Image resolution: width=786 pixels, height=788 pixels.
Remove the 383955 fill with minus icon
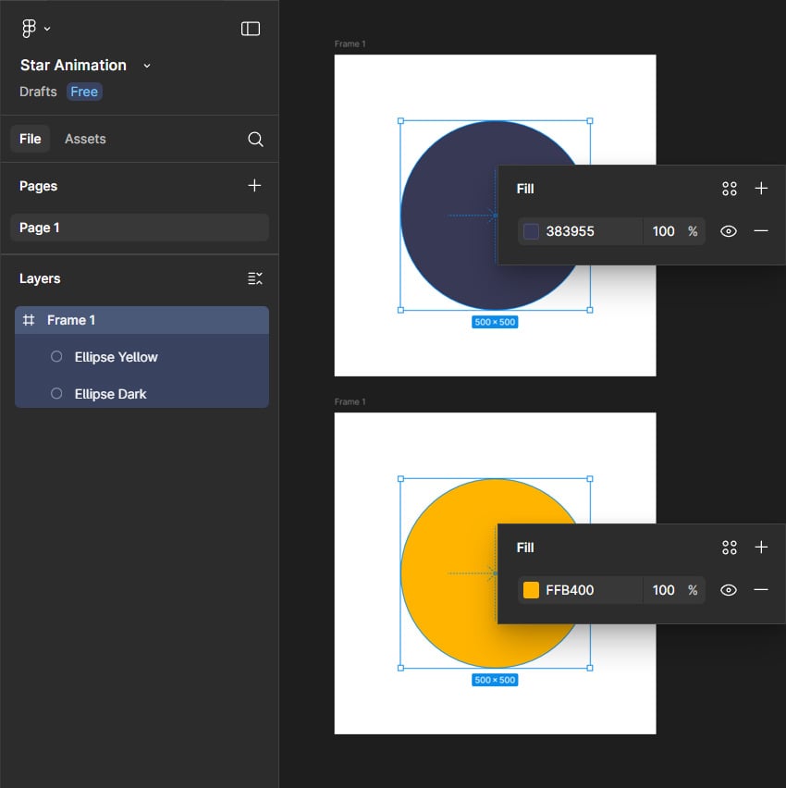761,231
